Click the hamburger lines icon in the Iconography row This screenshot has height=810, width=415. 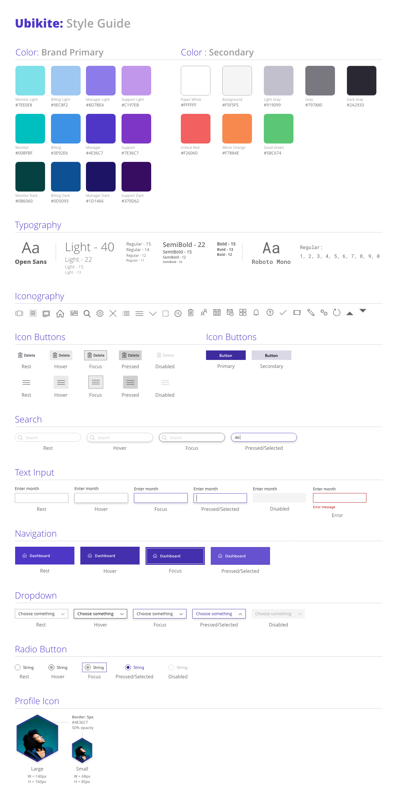coord(139,313)
